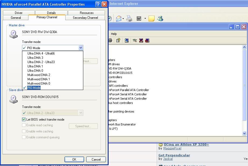Select Multi-word DMA 1 option
The image size is (248, 166).
53,79
